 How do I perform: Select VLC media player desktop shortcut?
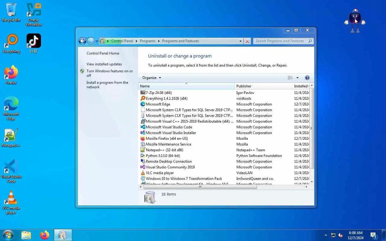click(x=11, y=202)
